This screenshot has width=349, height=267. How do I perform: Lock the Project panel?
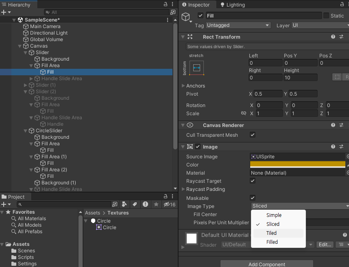(166, 196)
